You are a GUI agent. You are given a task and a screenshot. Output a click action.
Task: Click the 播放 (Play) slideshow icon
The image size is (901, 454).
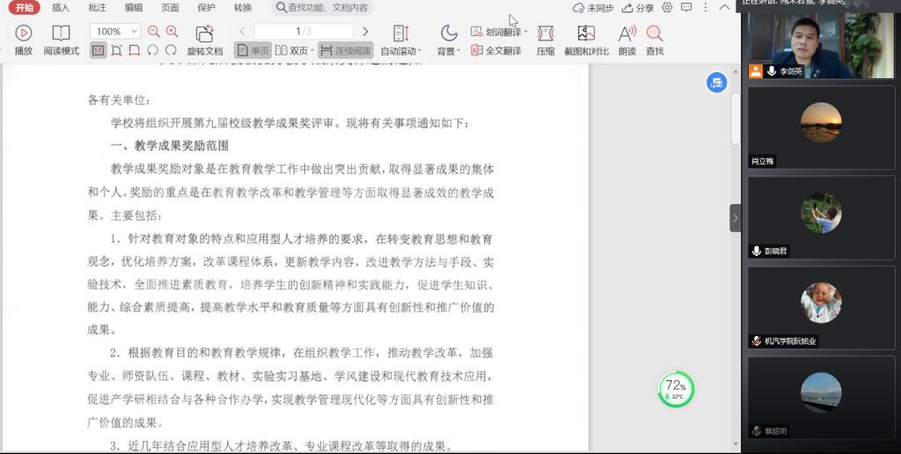coord(24,34)
